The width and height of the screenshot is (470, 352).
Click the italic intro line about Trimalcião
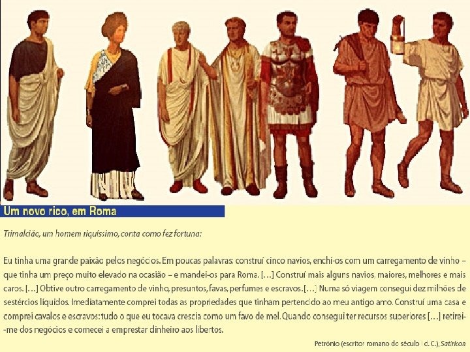tap(102, 234)
